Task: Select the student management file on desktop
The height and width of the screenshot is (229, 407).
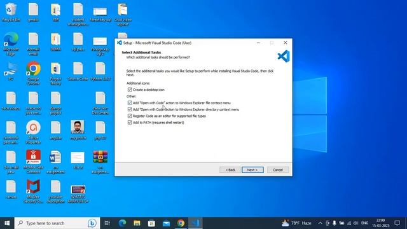Action: (x=78, y=14)
